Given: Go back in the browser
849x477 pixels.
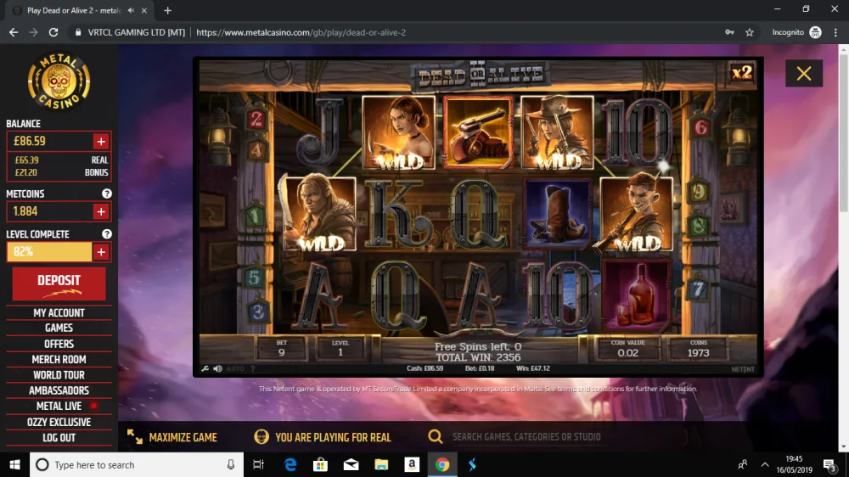Looking at the screenshot, I should pyautogui.click(x=14, y=32).
